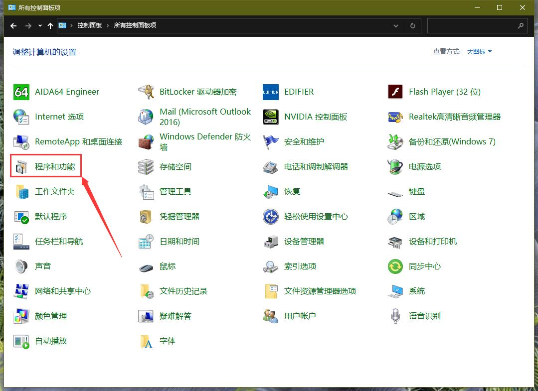Open the Realtek高清晰音频管理器 icon

tap(395, 117)
